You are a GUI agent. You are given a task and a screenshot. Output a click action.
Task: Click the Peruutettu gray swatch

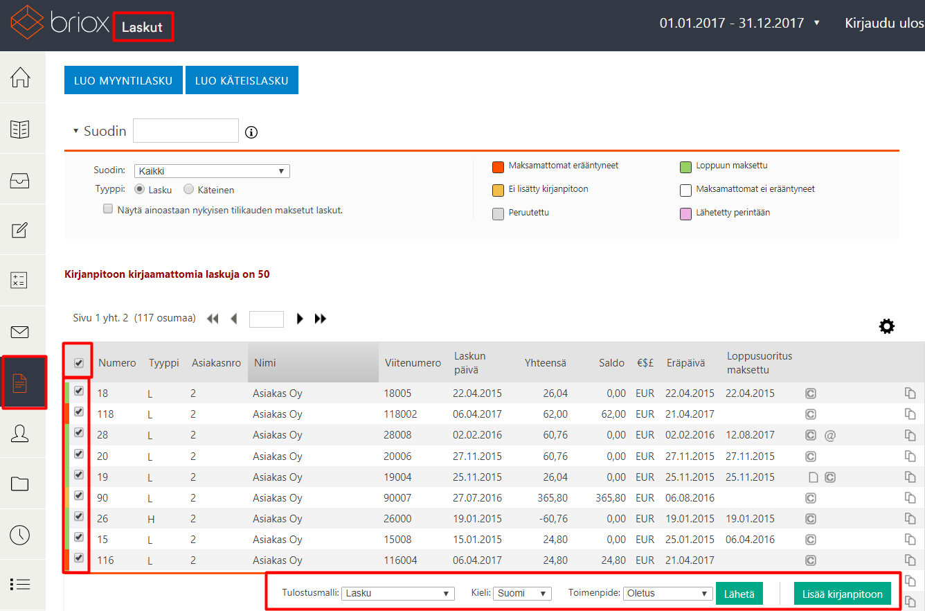click(x=497, y=214)
